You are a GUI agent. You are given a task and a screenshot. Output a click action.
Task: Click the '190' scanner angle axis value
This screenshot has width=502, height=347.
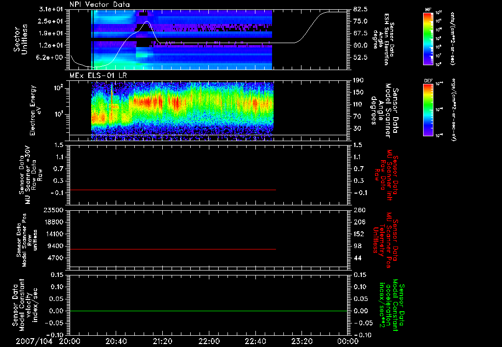(358, 80)
